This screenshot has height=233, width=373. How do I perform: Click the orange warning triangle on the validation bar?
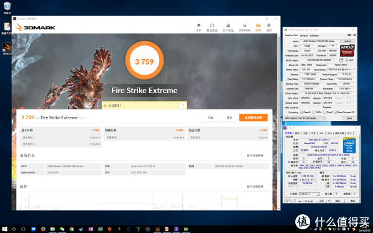(x=104, y=106)
